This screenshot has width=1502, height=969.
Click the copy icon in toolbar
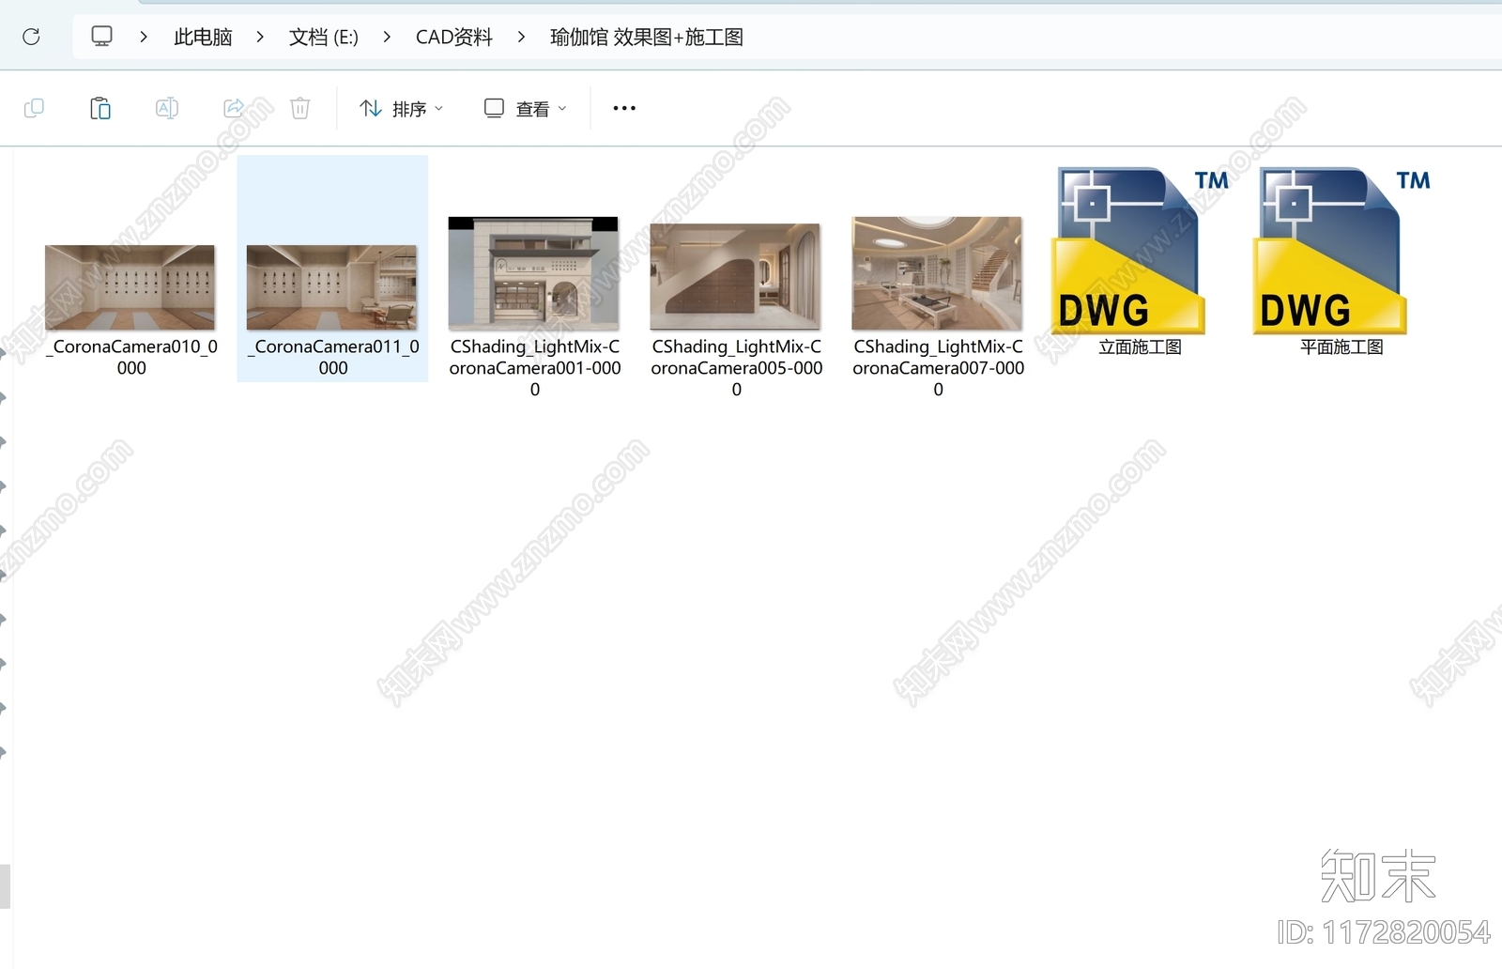34,108
